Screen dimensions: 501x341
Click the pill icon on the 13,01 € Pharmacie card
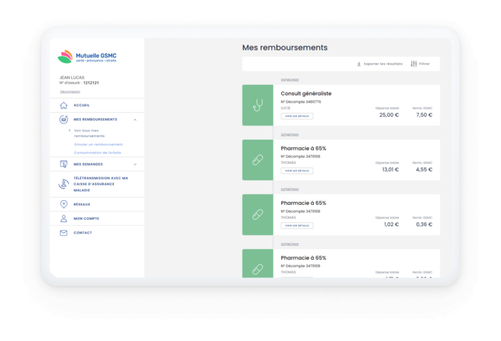tap(257, 160)
